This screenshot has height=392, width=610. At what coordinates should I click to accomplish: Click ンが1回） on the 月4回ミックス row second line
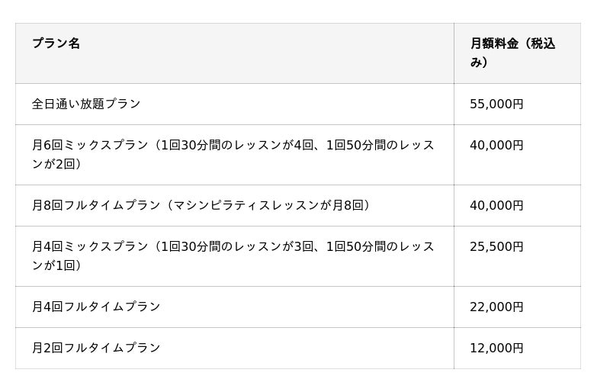57,265
